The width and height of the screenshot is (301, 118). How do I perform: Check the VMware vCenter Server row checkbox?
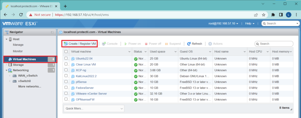66,93
